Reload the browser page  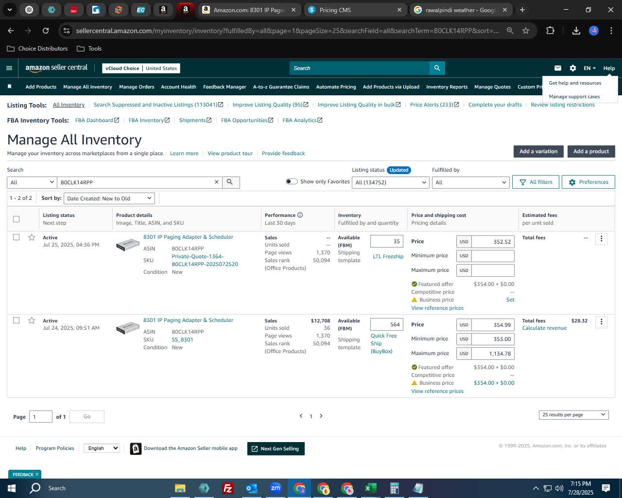[x=46, y=31]
